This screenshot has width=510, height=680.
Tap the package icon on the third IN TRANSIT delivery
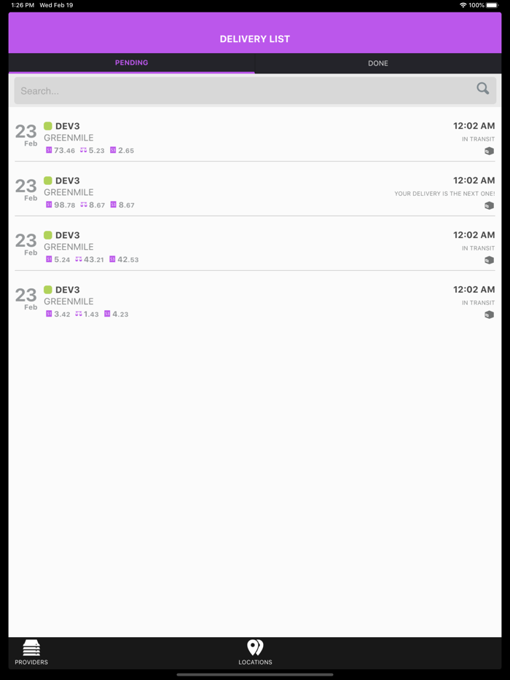(489, 260)
